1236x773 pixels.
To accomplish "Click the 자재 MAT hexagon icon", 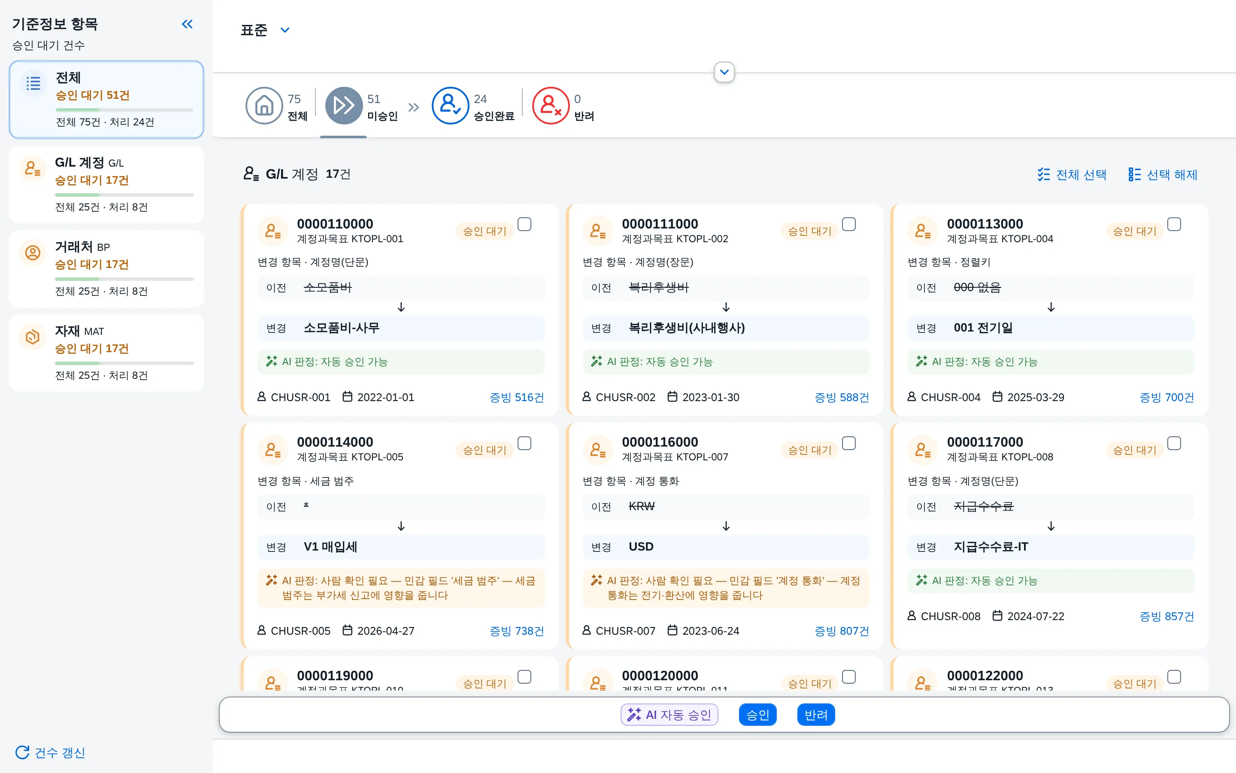I will pyautogui.click(x=33, y=337).
